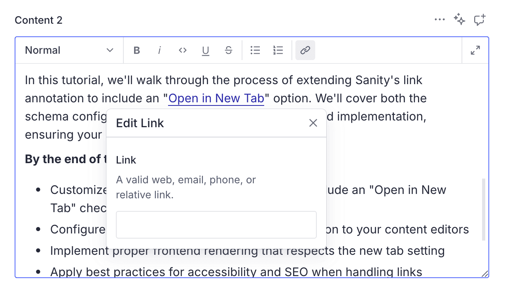The width and height of the screenshot is (507, 301).
Task: Open the AI assist feature
Action: pos(459,19)
